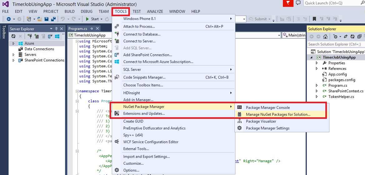This screenshot has width=365, height=175.
Task: Open the TimerJobUsingApp class dropdown
Action: coord(279,35)
